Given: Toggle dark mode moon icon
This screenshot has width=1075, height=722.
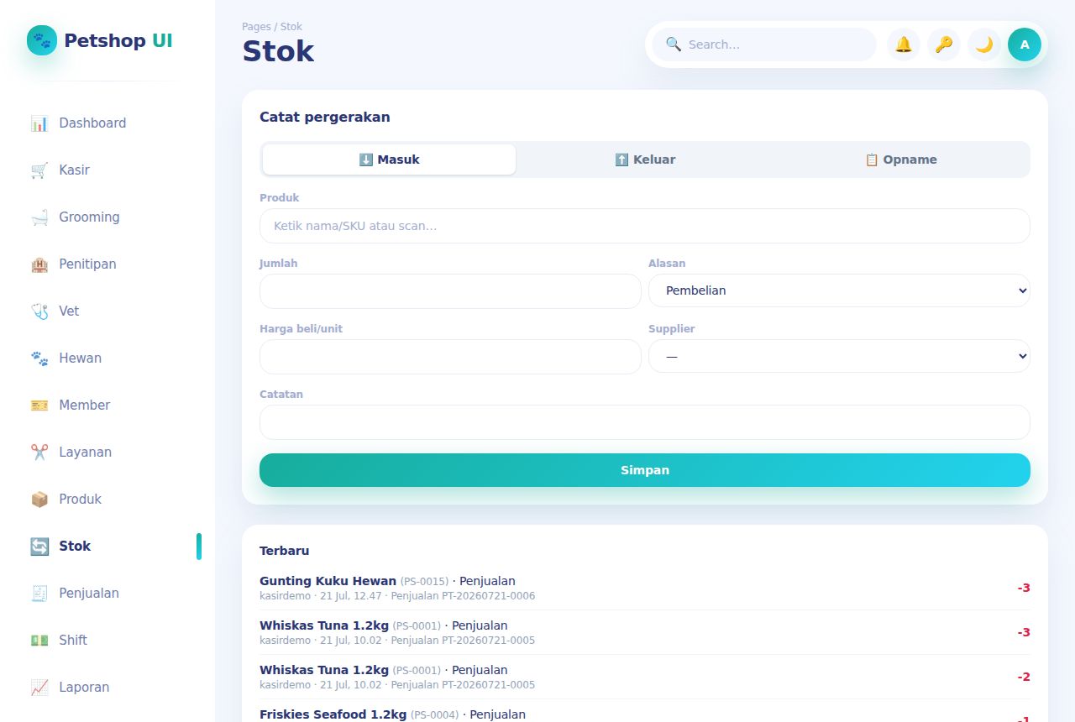Looking at the screenshot, I should [x=984, y=44].
